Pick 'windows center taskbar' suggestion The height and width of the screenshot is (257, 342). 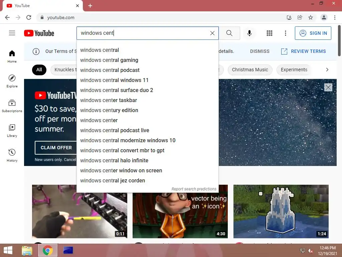[x=147, y=100]
